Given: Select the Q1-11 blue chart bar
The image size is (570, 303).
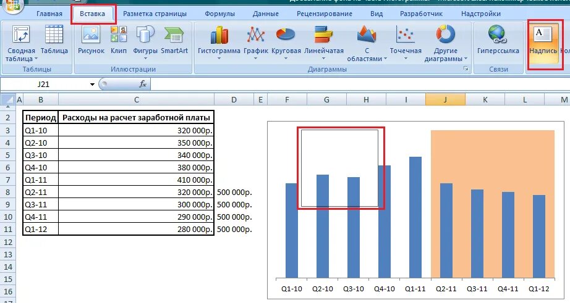Looking at the screenshot, I should [415, 217].
